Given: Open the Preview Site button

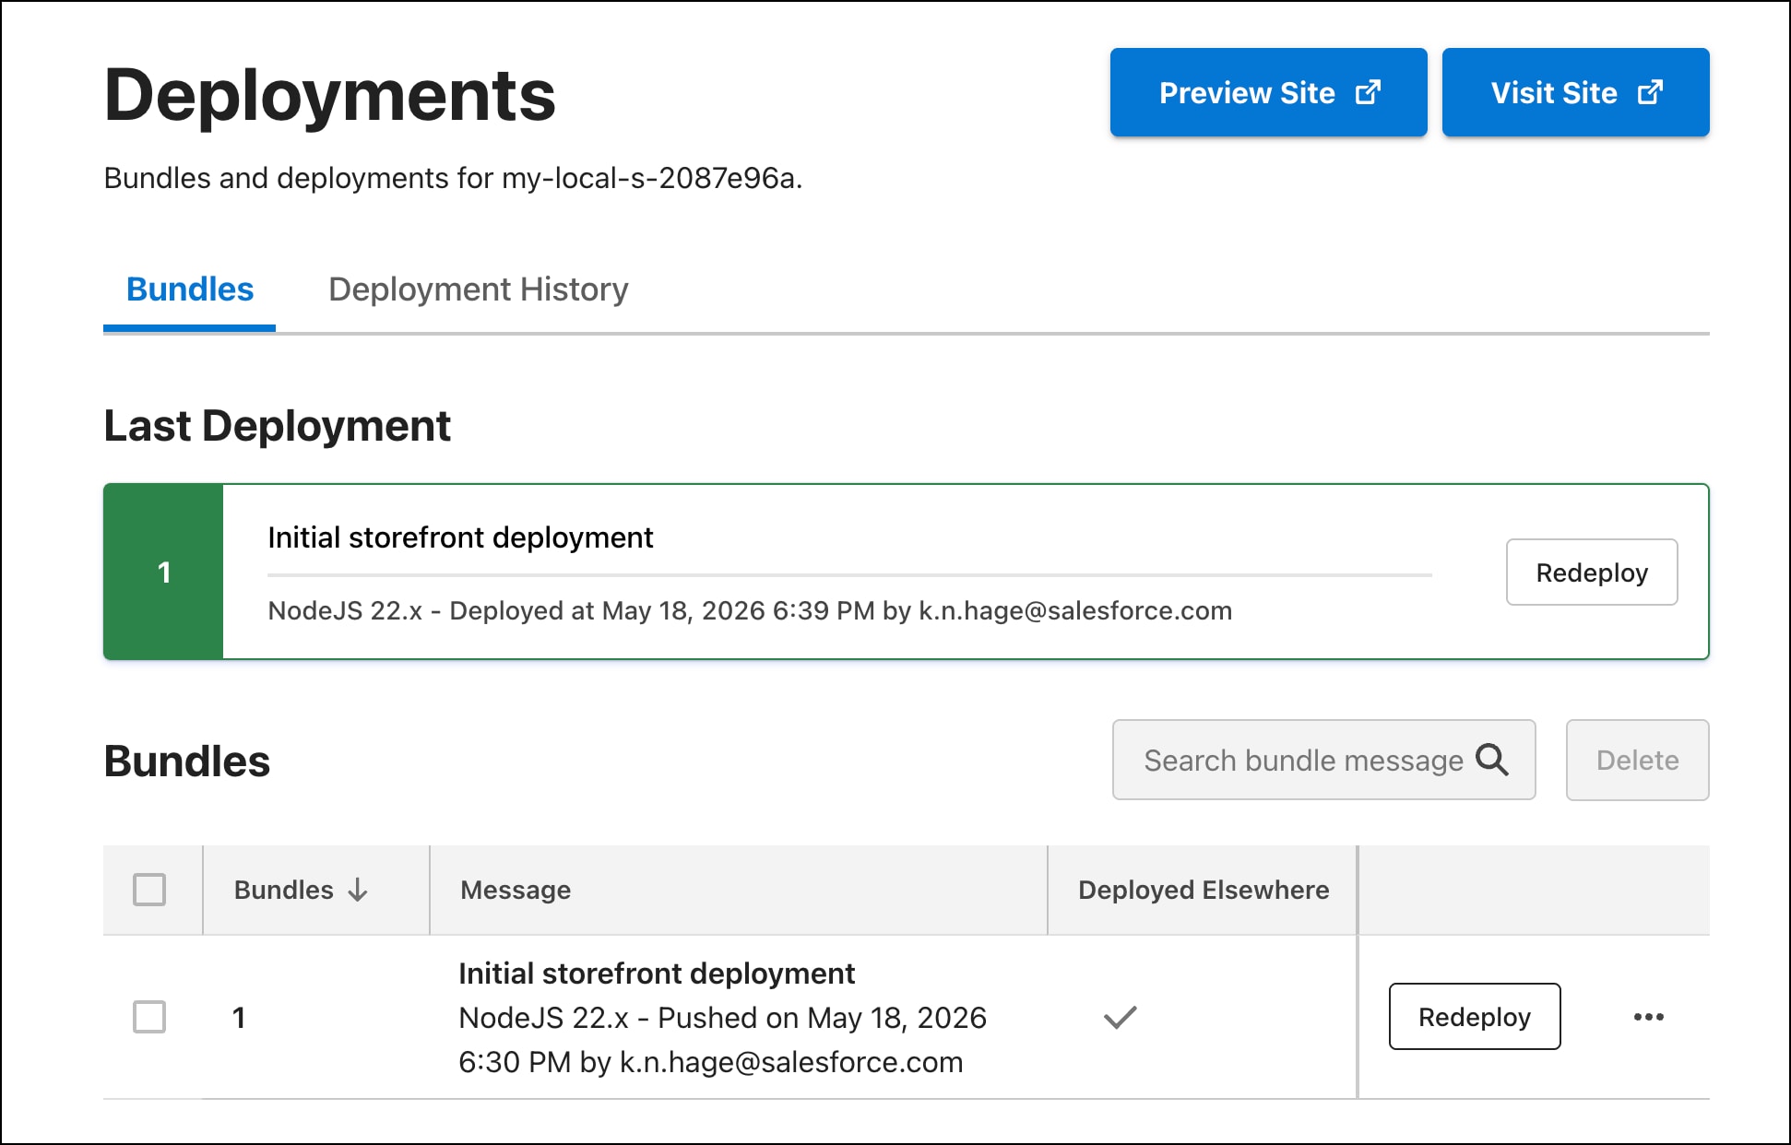Looking at the screenshot, I should [1268, 92].
